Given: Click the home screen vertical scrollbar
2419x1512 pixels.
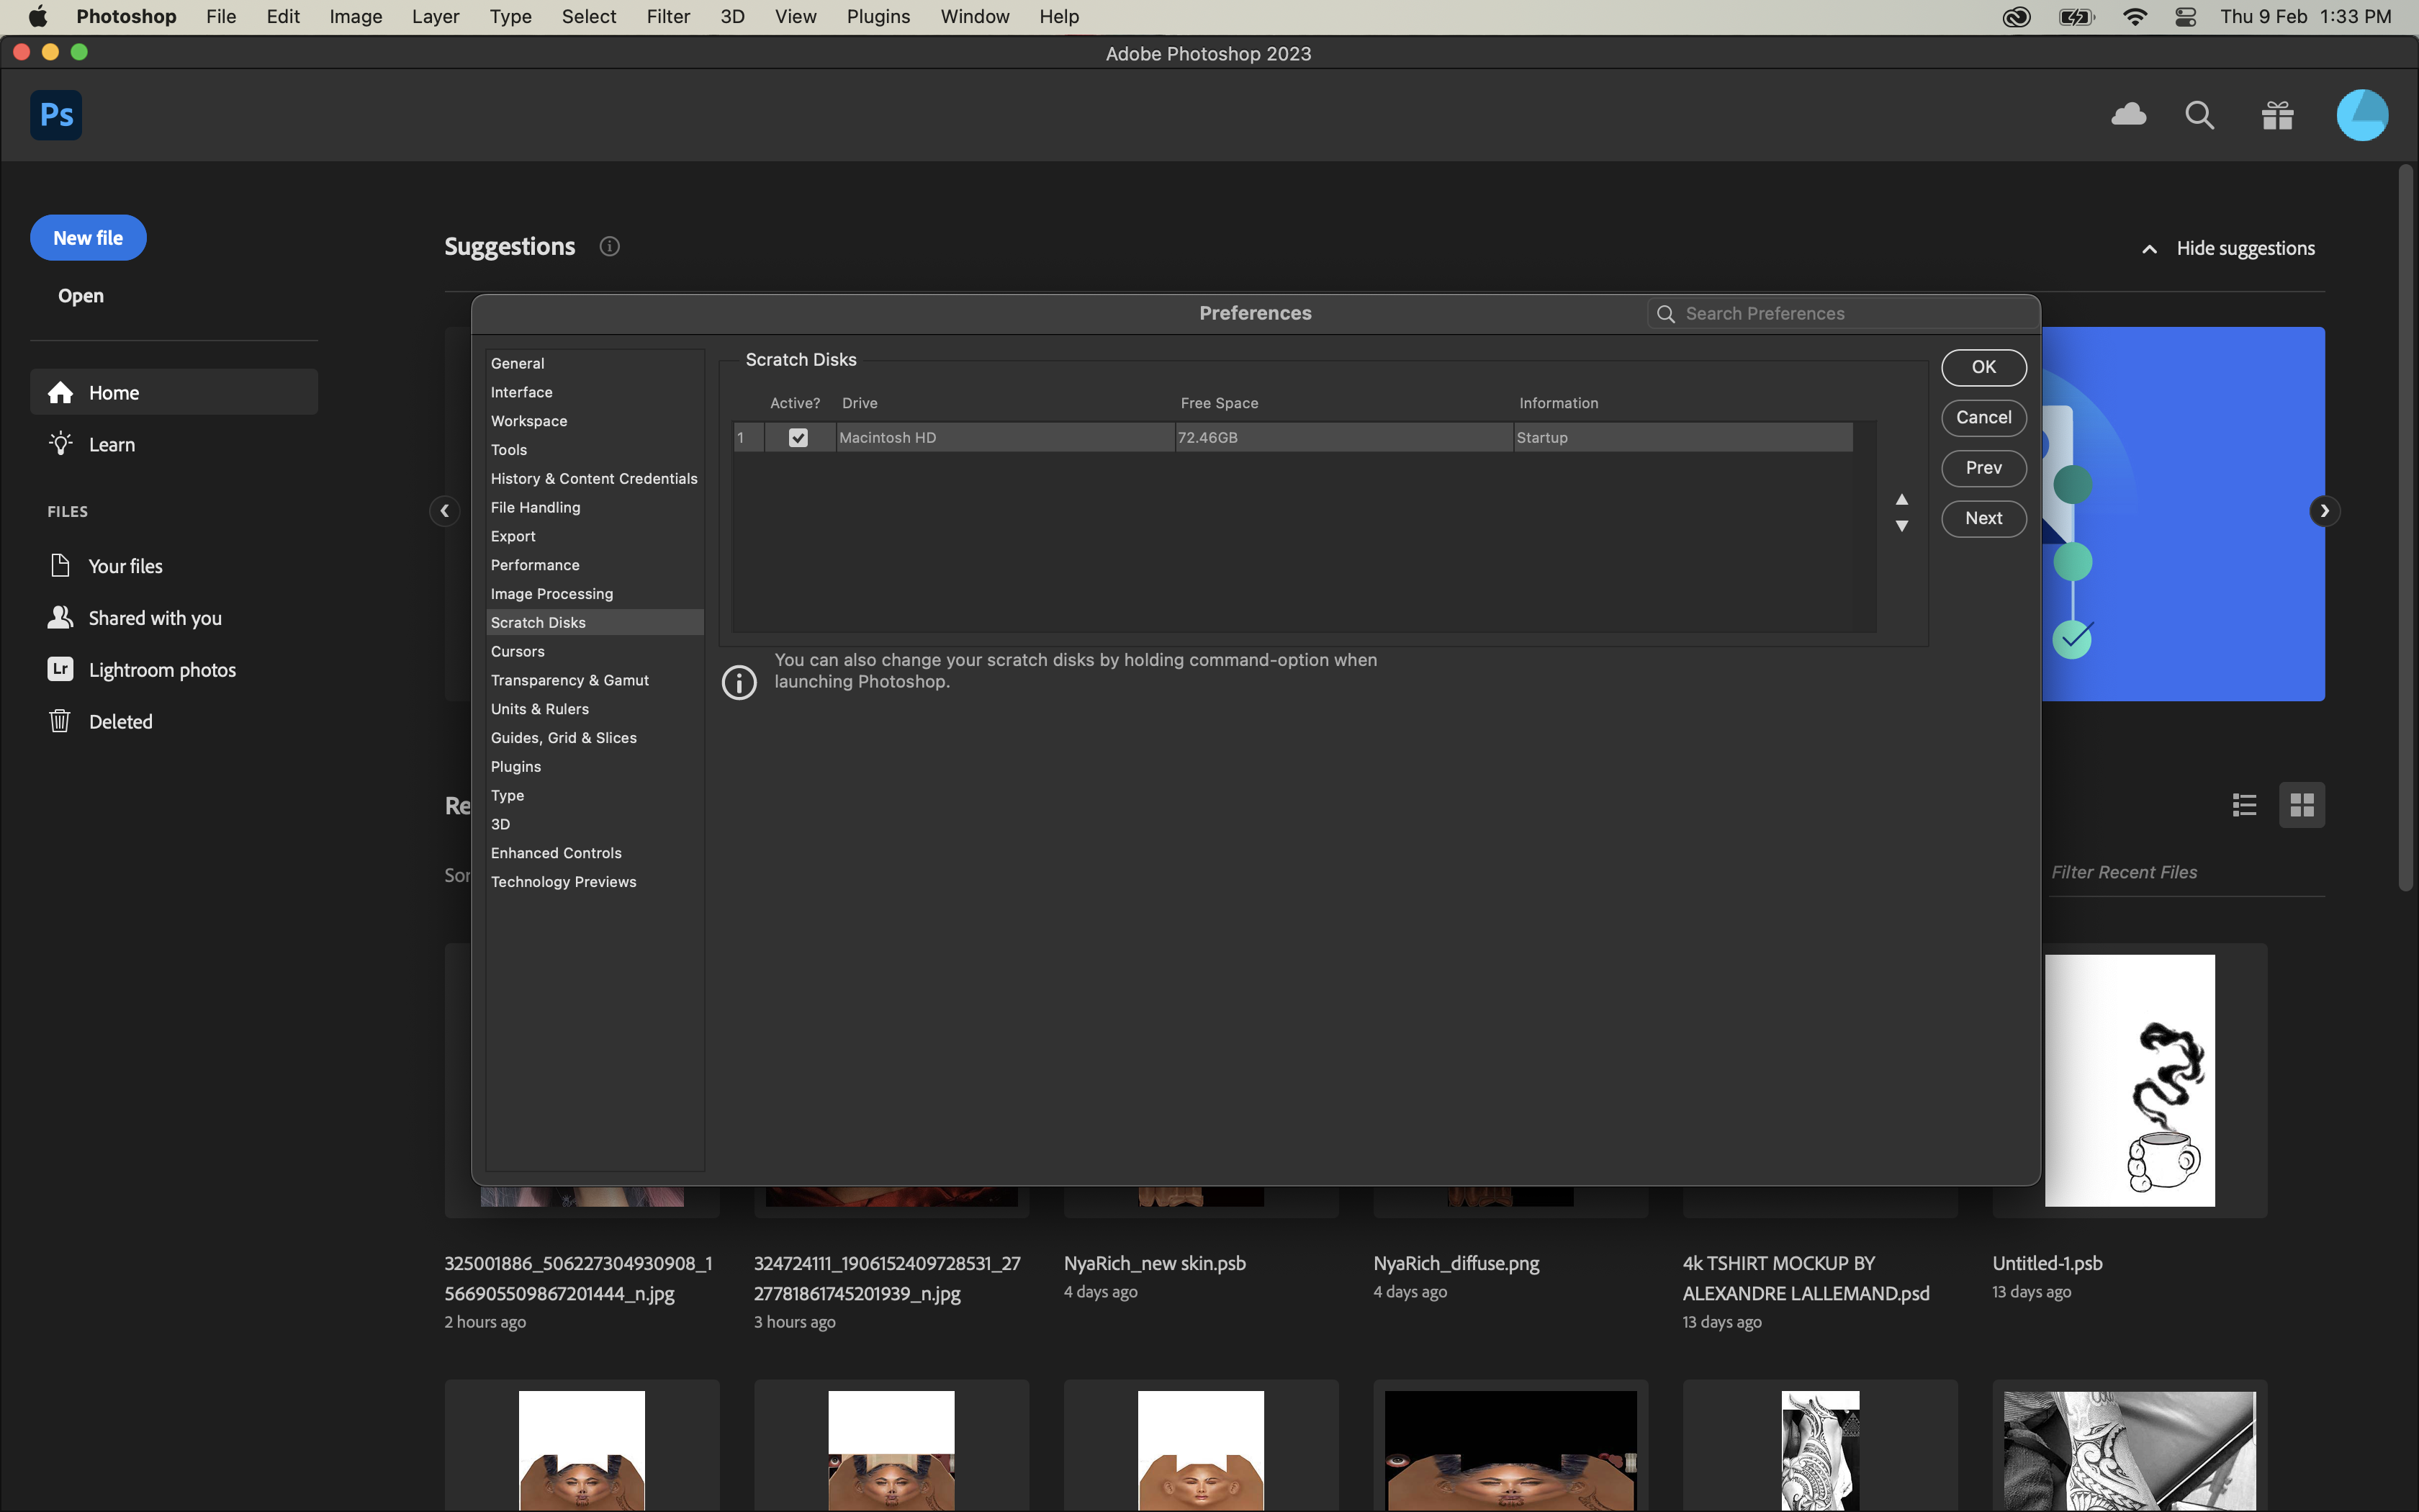Looking at the screenshot, I should [2405, 528].
